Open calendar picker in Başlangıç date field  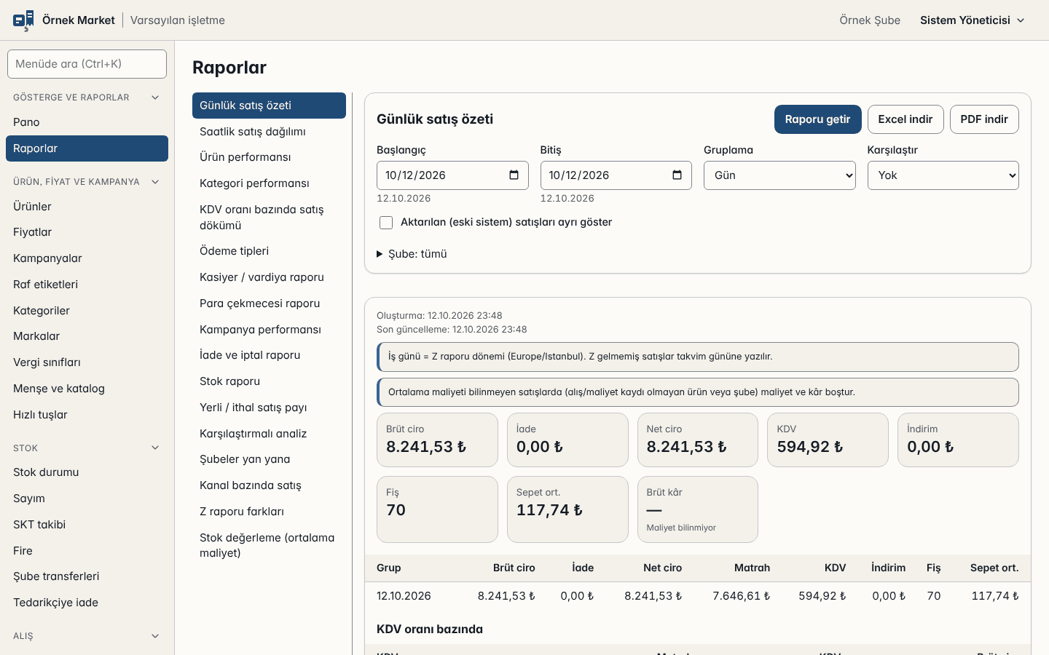tap(514, 175)
